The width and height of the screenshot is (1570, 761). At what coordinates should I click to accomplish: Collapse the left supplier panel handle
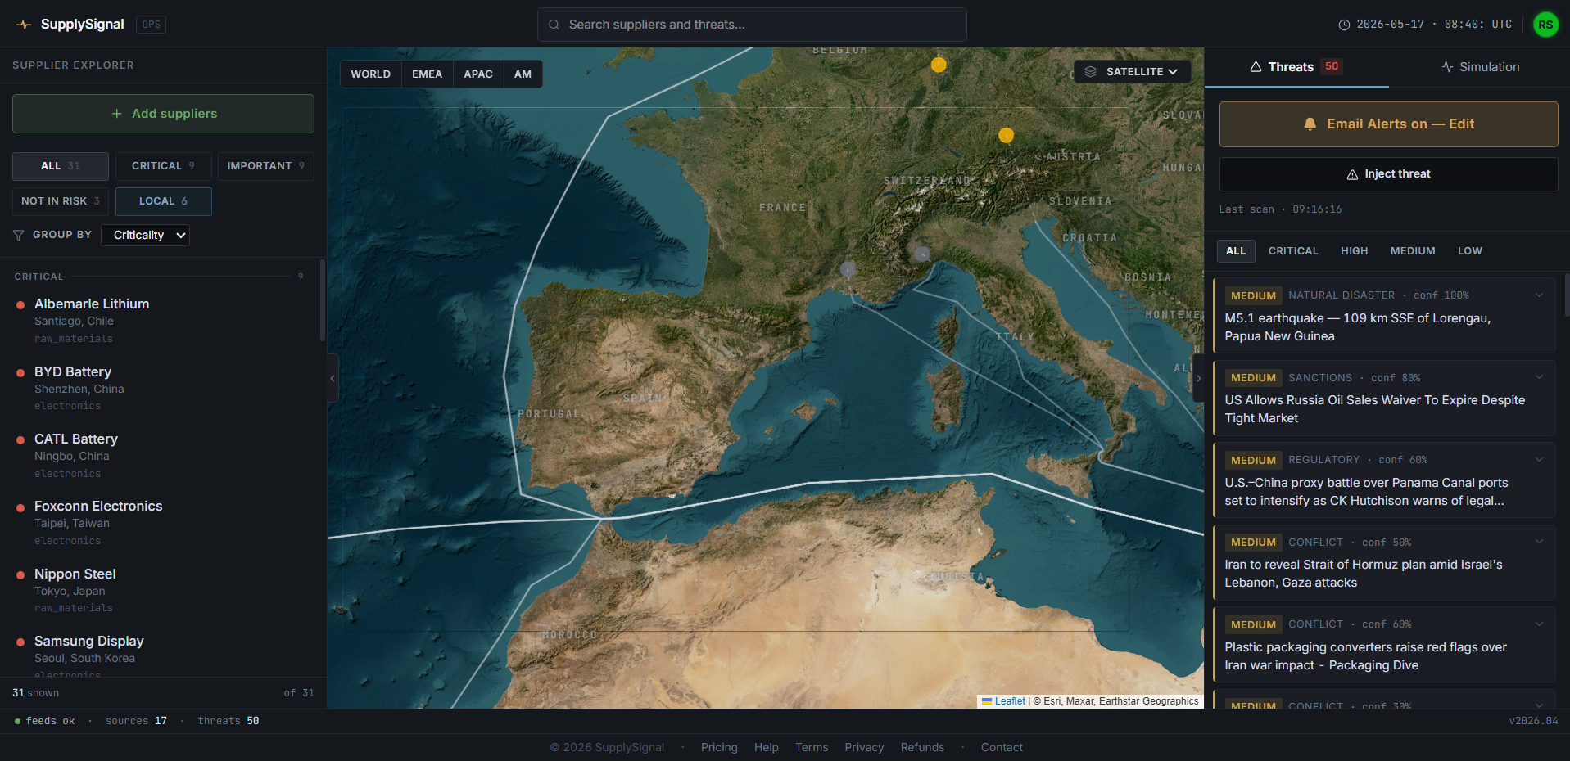333,378
